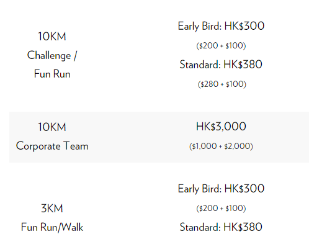Click the HK$300 amount in the 3KM row
This screenshot has width=309, height=239.
[x=244, y=189]
